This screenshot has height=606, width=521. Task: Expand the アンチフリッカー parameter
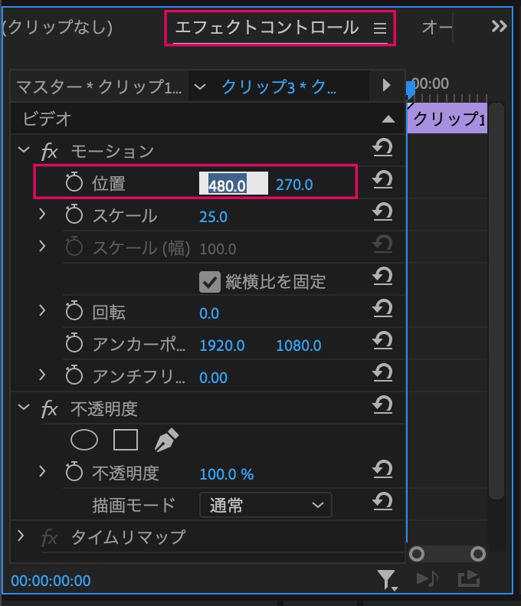(x=42, y=375)
